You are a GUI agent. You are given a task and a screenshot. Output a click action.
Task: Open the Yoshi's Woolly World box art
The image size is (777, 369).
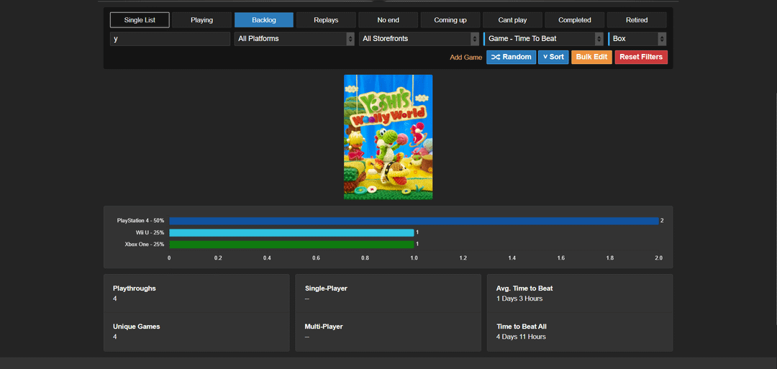click(x=388, y=137)
